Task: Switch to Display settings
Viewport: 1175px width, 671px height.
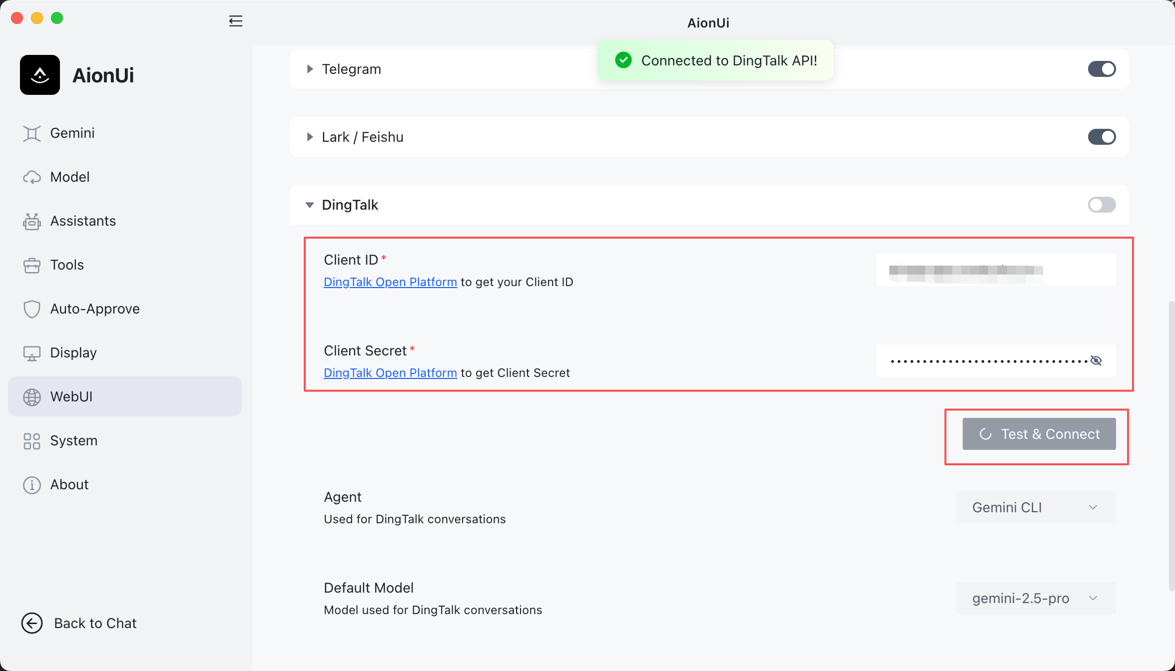Action: coord(125,352)
